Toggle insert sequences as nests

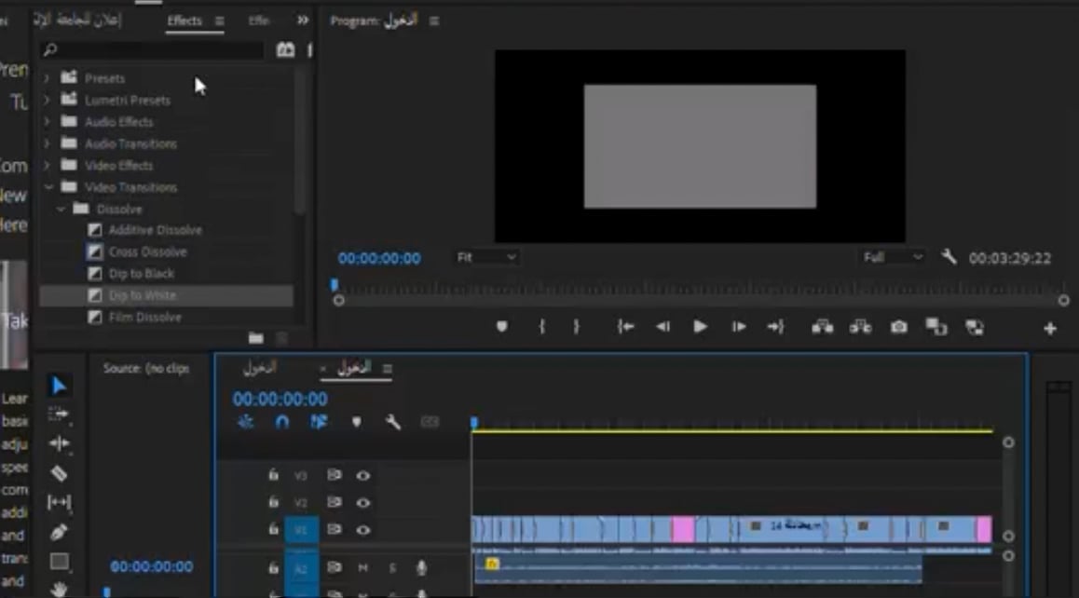click(246, 422)
